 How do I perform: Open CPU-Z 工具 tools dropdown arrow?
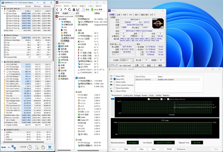(142, 65)
